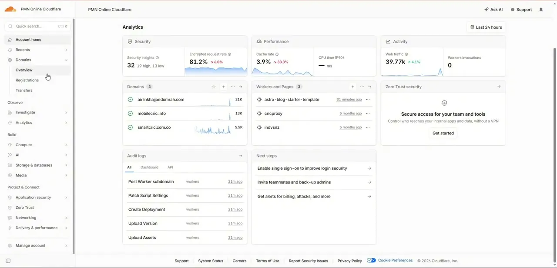557x268 pixels.
Task: Click Security insights info icon
Action: pyautogui.click(x=157, y=58)
